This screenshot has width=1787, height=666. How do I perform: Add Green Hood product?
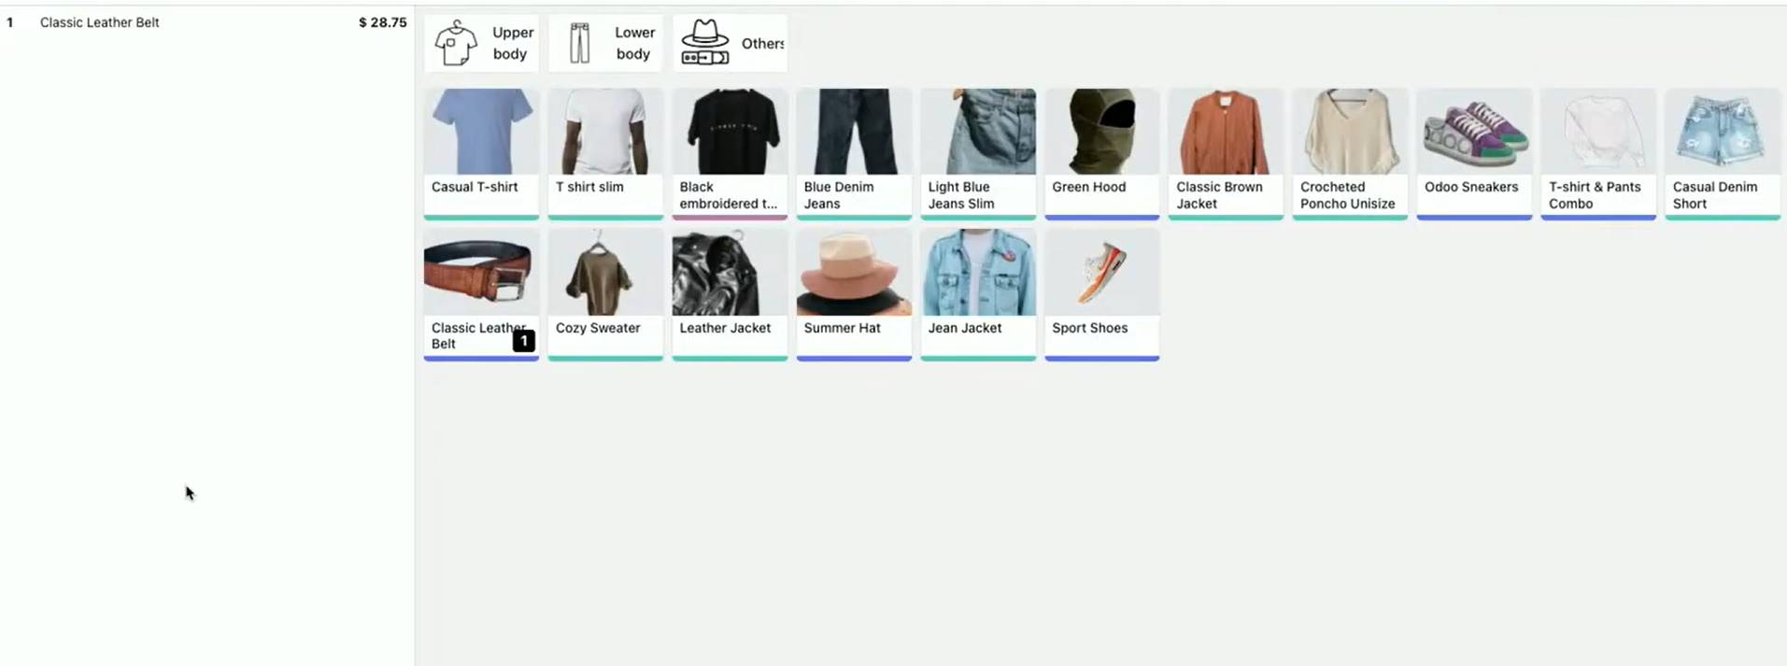[1102, 154]
